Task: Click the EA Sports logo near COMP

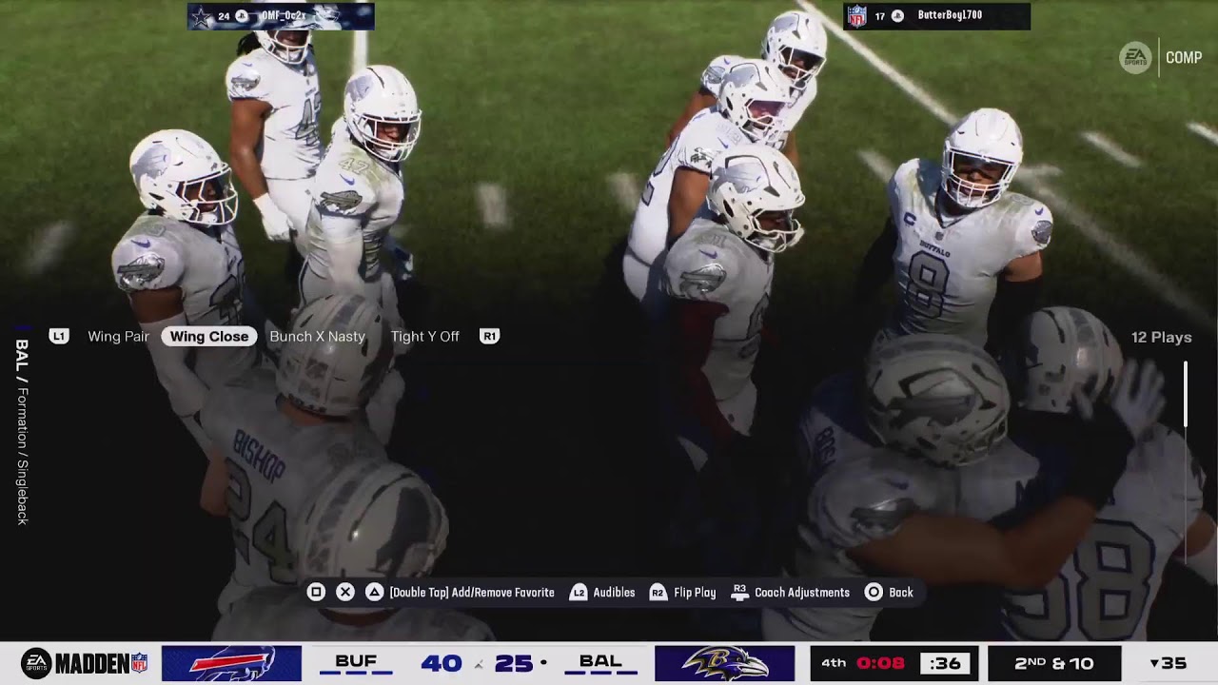Action: coord(1135,57)
